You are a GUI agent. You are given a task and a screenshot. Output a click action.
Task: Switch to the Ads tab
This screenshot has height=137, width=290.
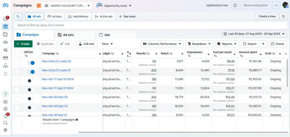[116, 35]
